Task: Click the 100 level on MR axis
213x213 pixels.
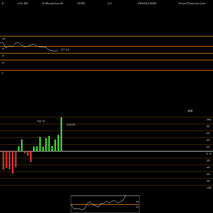Action: [x=208, y=120]
